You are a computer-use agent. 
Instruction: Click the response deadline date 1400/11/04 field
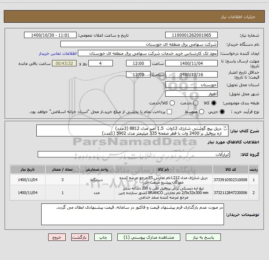coord(191,63)
